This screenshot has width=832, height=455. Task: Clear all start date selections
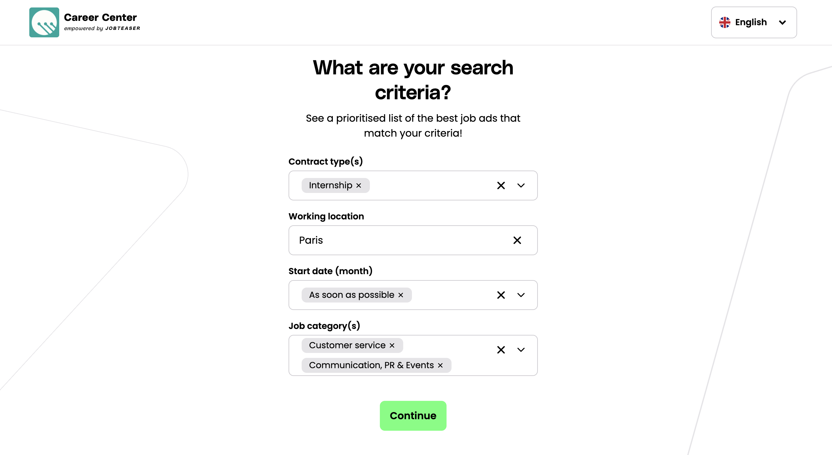tap(501, 295)
